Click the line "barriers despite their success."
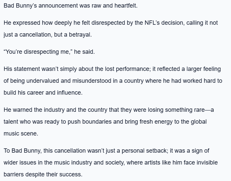The image size is (231, 181). (43, 174)
